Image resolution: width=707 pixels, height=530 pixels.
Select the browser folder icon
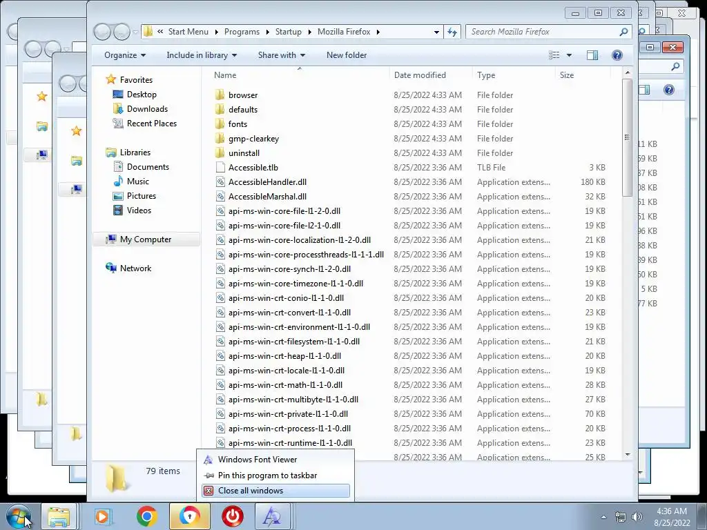tap(220, 95)
